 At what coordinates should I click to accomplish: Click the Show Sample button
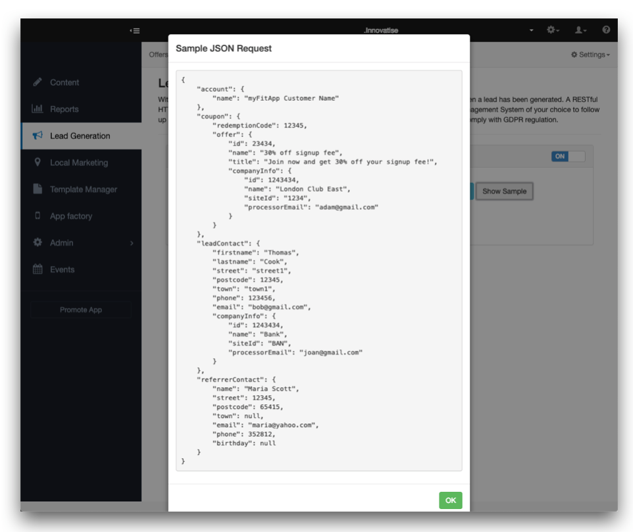pyautogui.click(x=504, y=192)
